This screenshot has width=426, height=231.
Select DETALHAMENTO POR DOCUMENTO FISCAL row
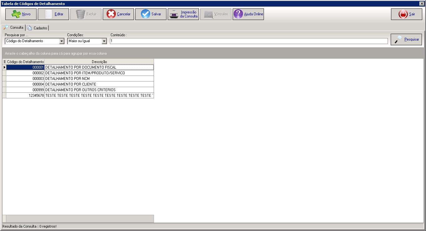click(99, 67)
